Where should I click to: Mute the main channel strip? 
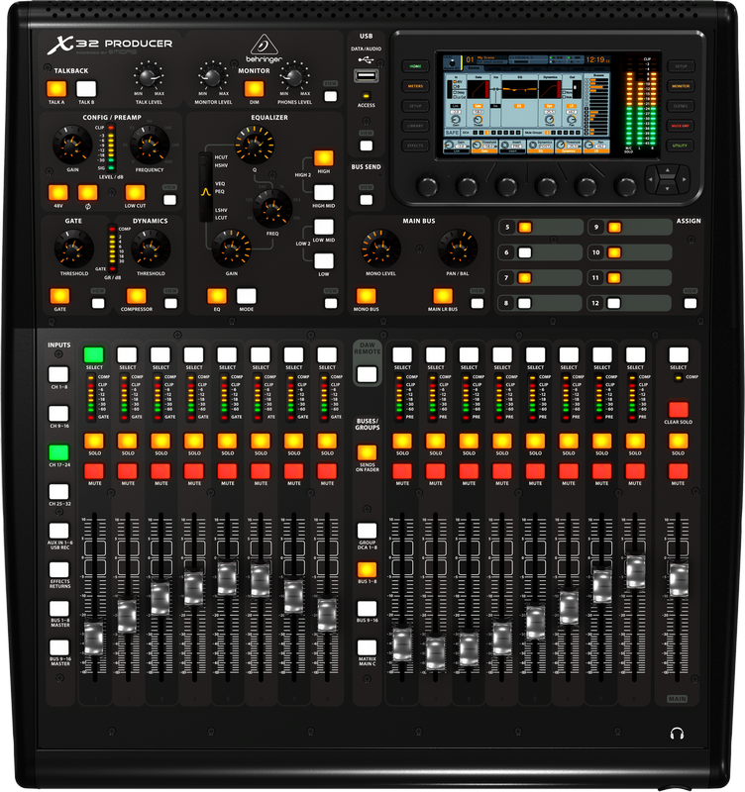coord(678,471)
